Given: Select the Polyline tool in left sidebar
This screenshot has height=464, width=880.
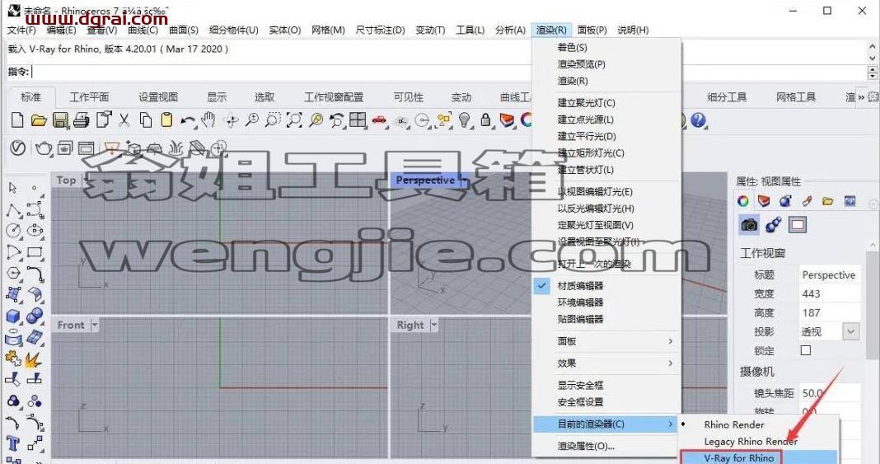Looking at the screenshot, I should pyautogui.click(x=14, y=210).
